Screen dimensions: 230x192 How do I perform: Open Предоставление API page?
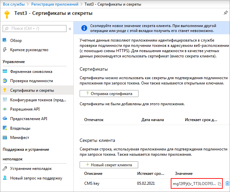tap(29, 118)
